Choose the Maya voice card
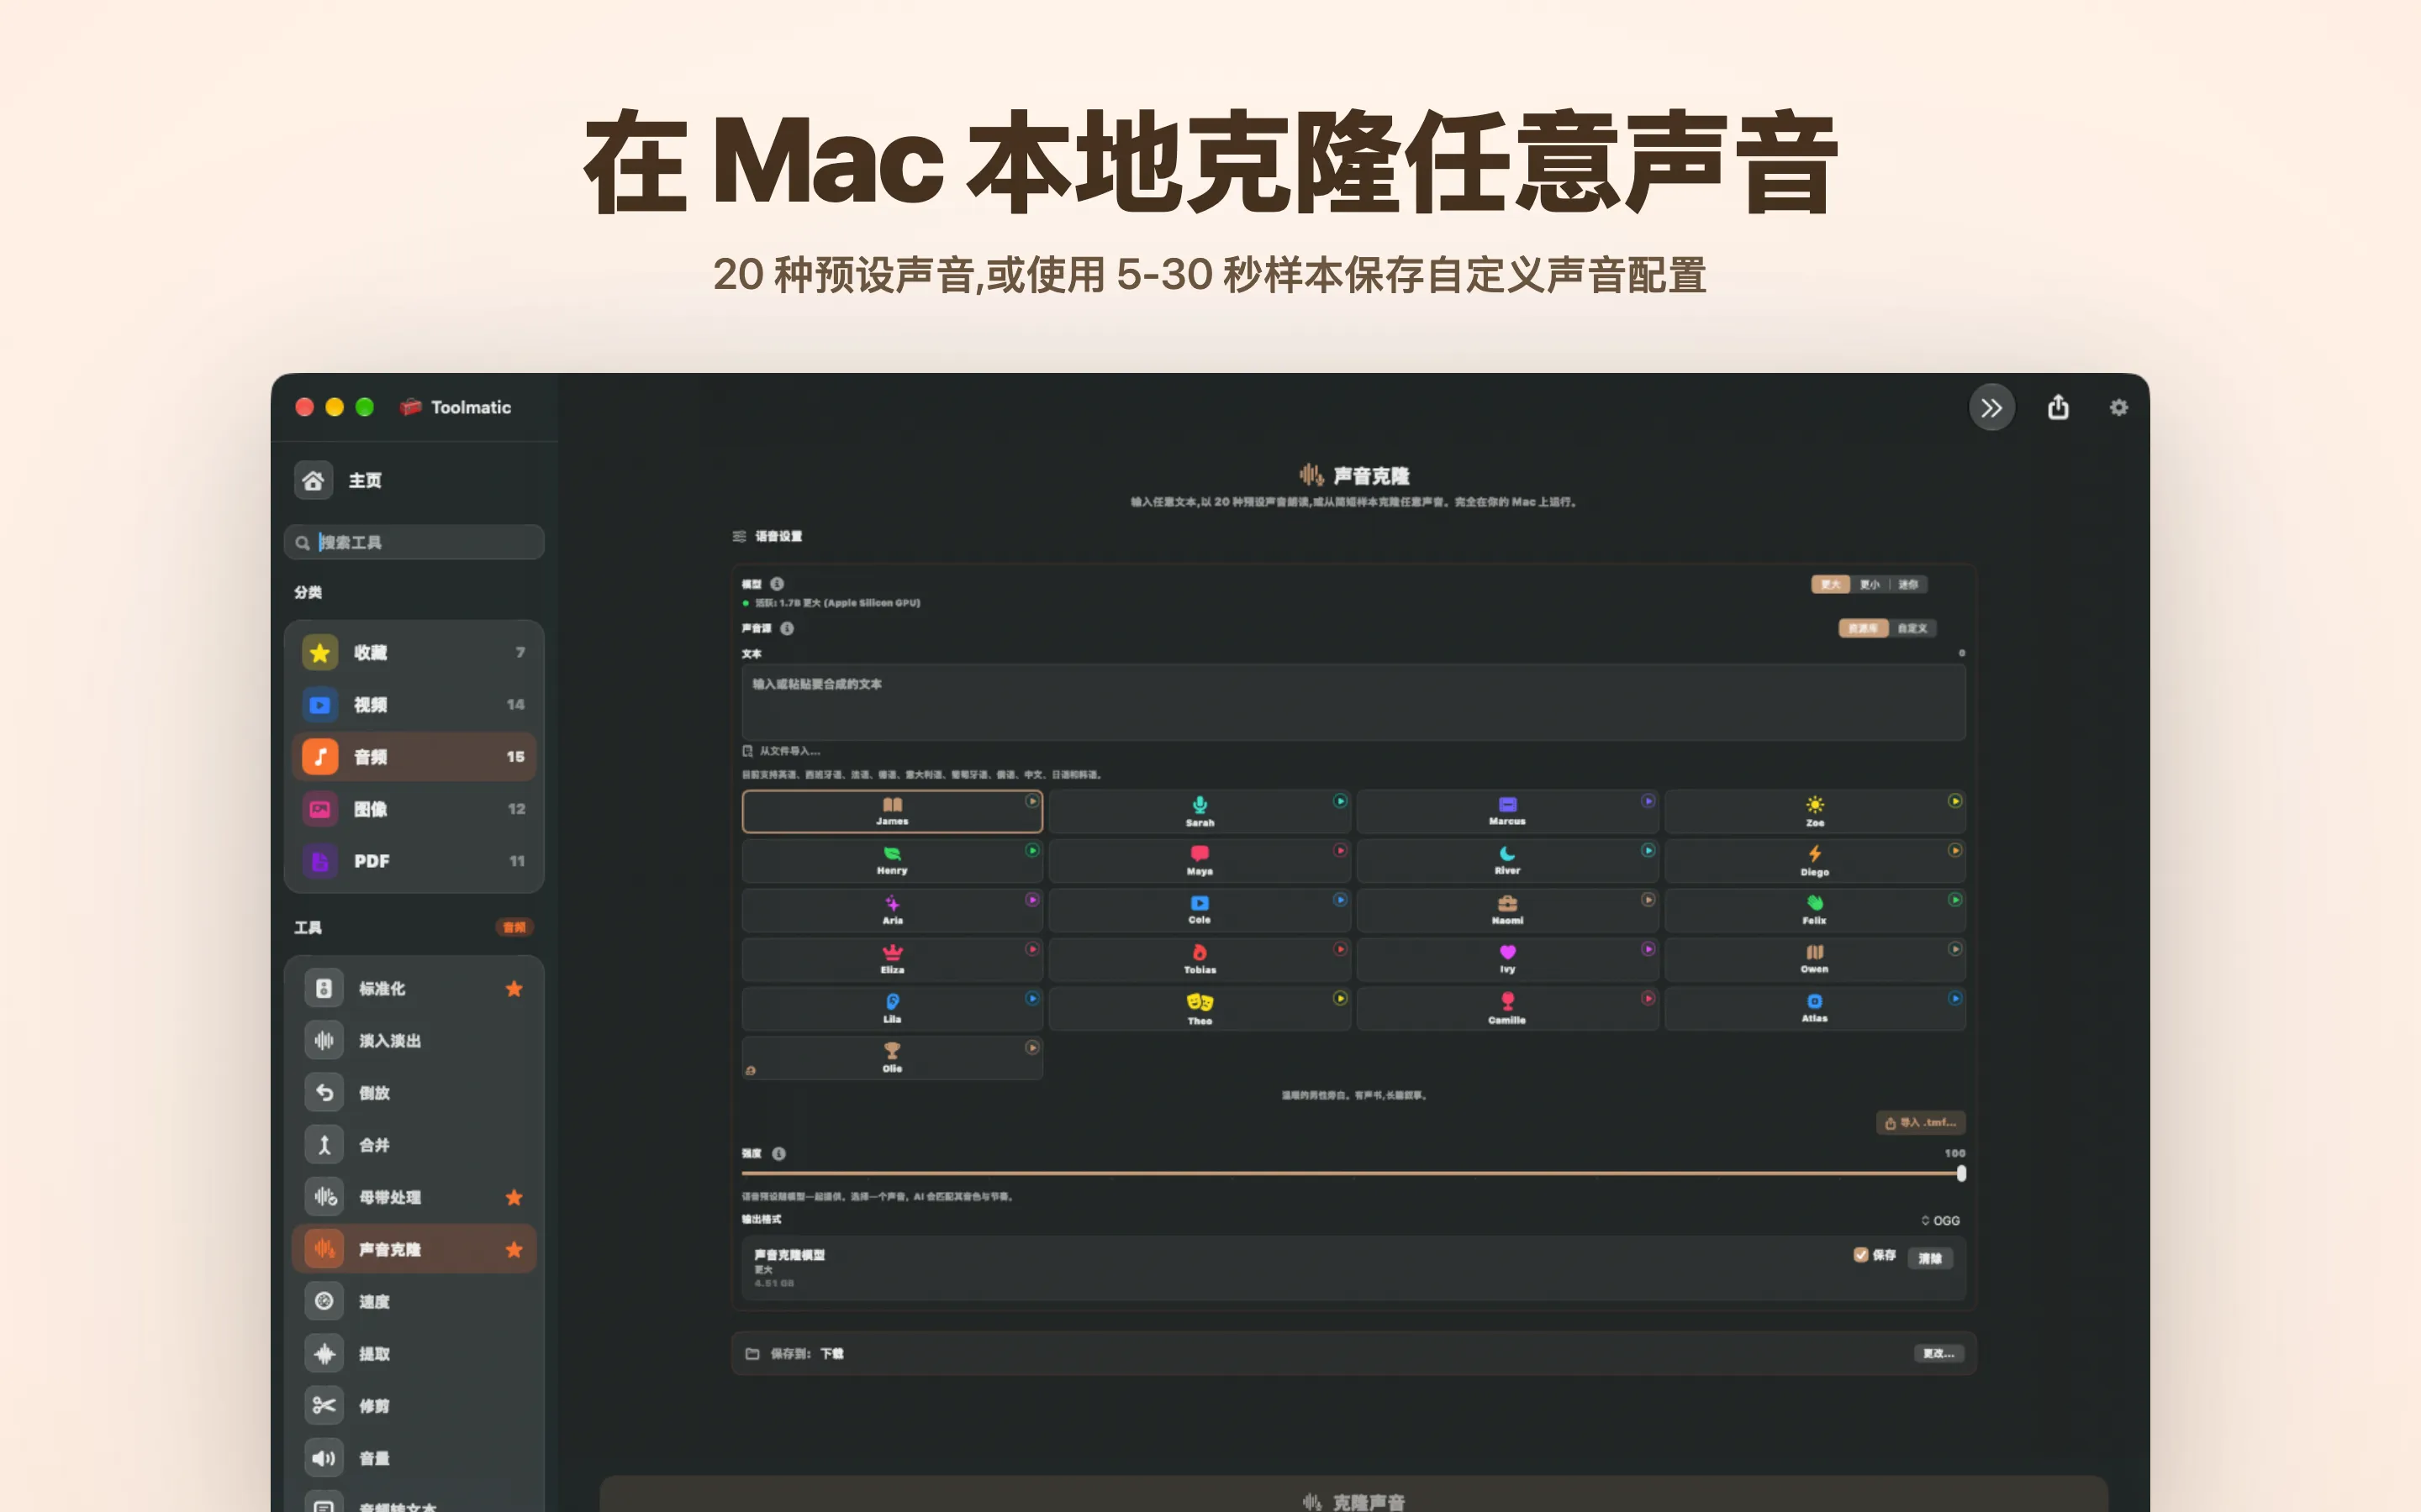2421x1512 pixels. point(1200,860)
